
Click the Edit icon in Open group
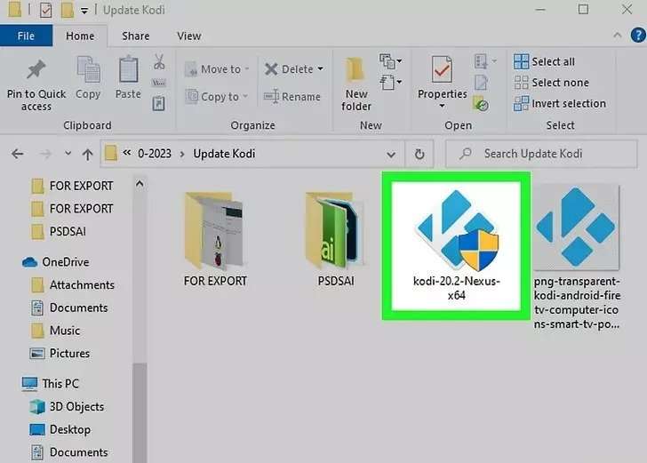[481, 83]
